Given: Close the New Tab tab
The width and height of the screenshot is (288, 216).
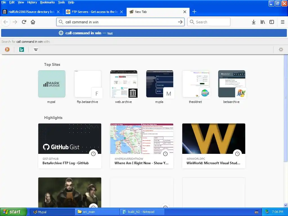Looking at the screenshot, I should point(185,12).
